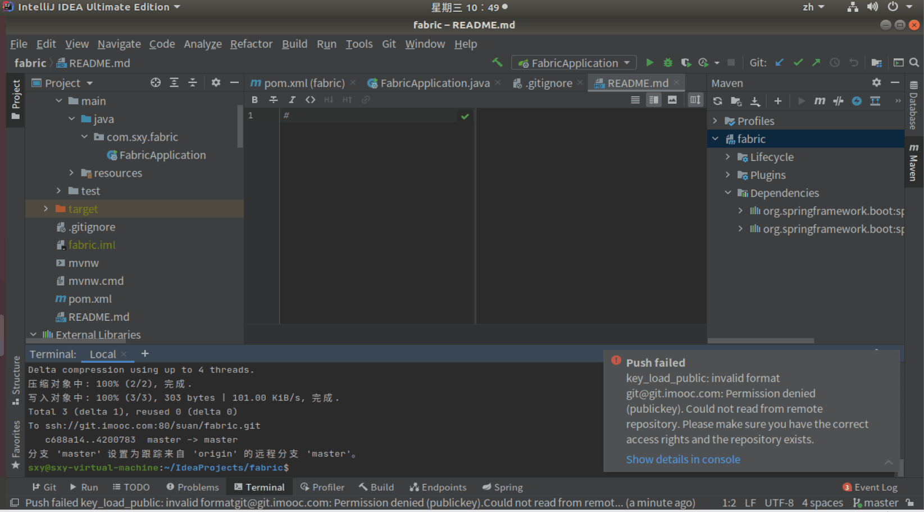
Task: Expand the target folder
Action: [46, 209]
